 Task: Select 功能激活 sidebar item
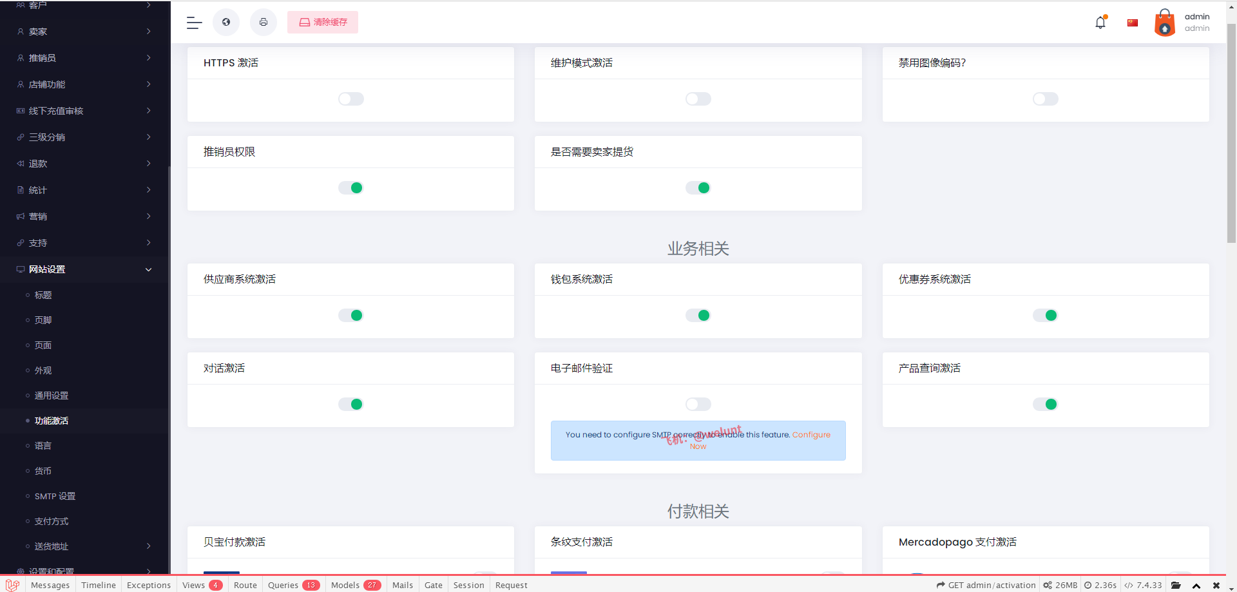[84, 421]
